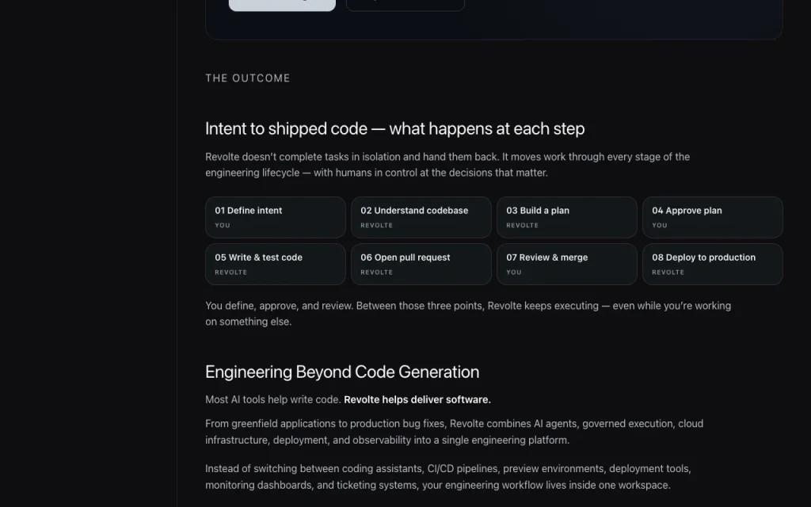Screen dimensions: 811x507
Task: Select the 01 Define intent card
Action: point(275,217)
